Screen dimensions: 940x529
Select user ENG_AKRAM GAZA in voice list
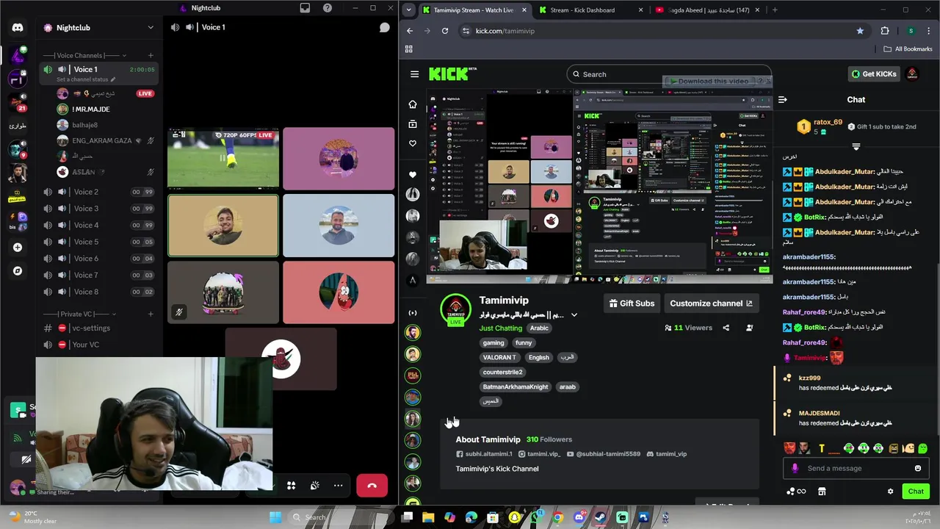click(106, 140)
